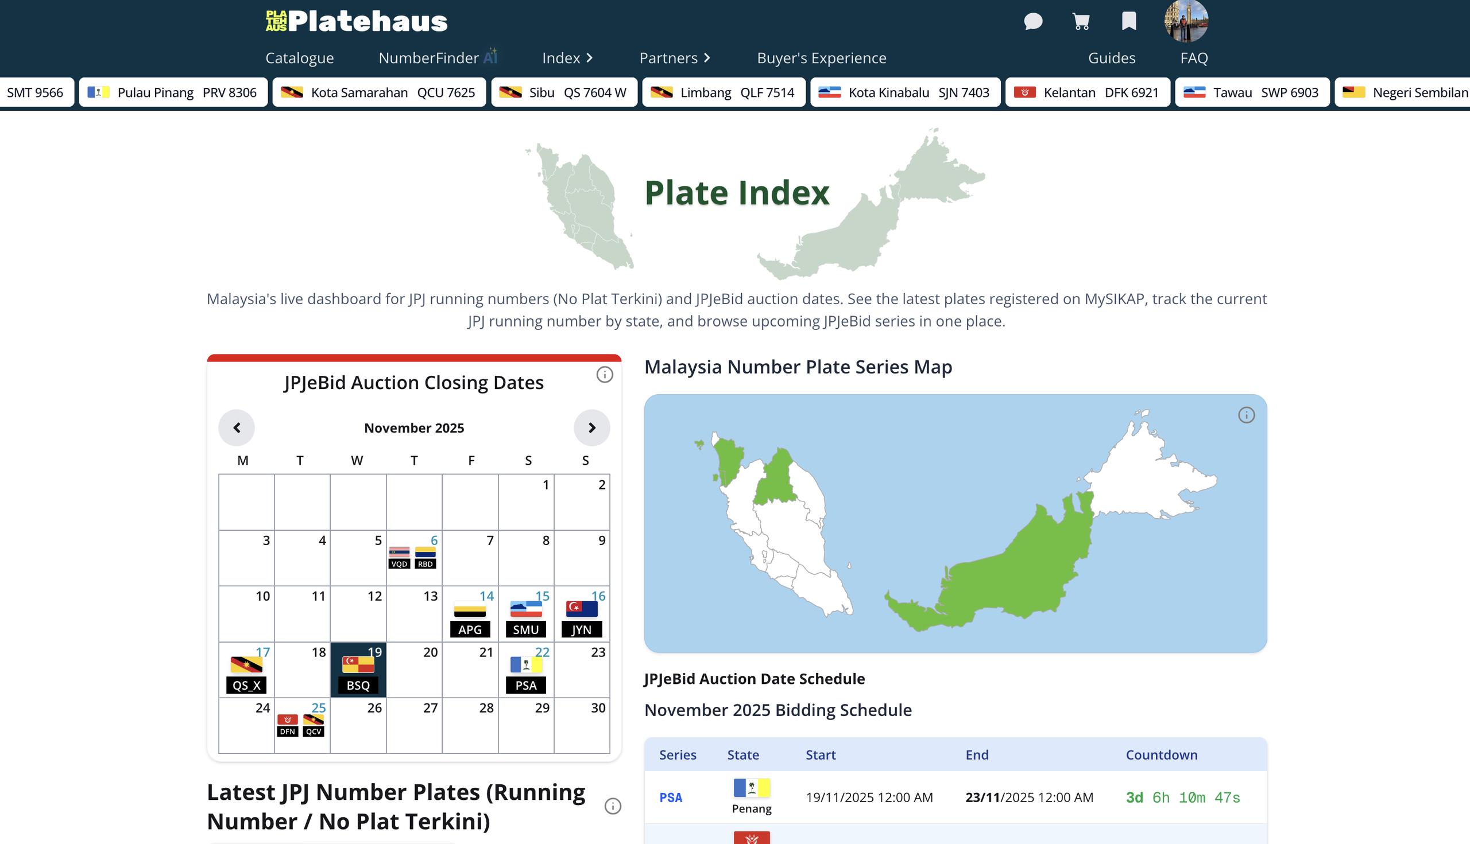Viewport: 1470px width, 844px height.
Task: Open the Catalogue menu item
Action: coord(299,58)
